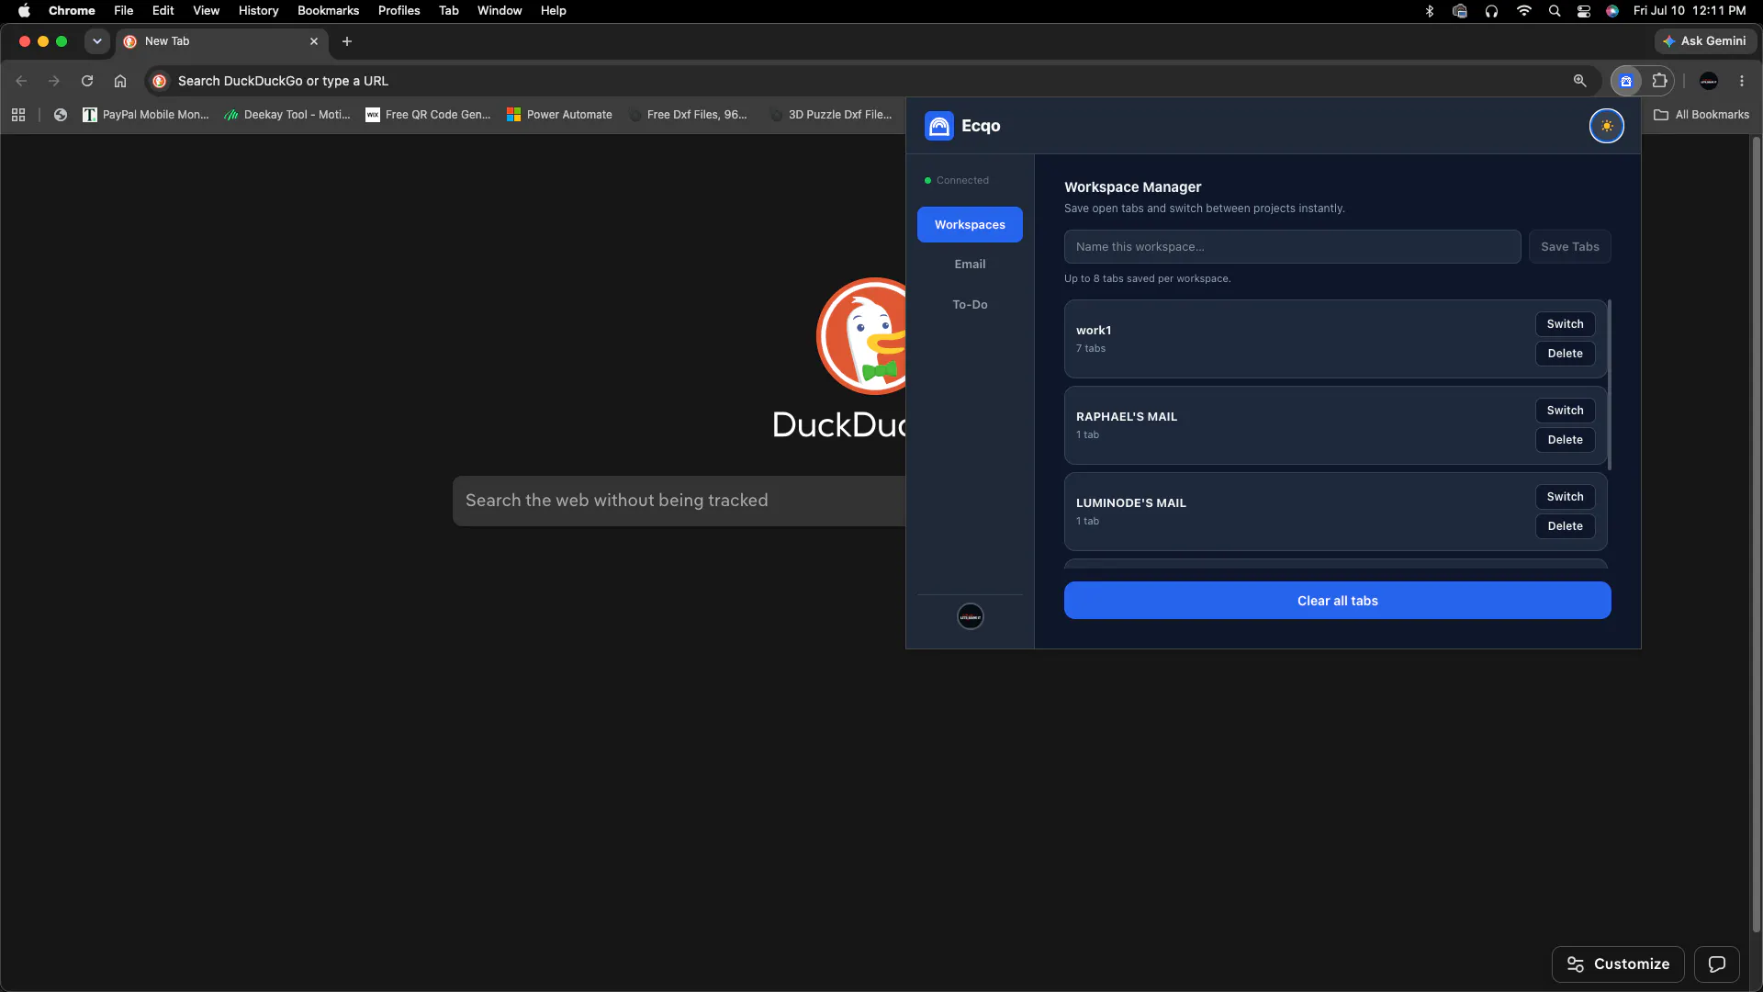Click the user avatar at Ecqo sidebar bottom
Viewport: 1763px width, 992px height.
pos(971,616)
